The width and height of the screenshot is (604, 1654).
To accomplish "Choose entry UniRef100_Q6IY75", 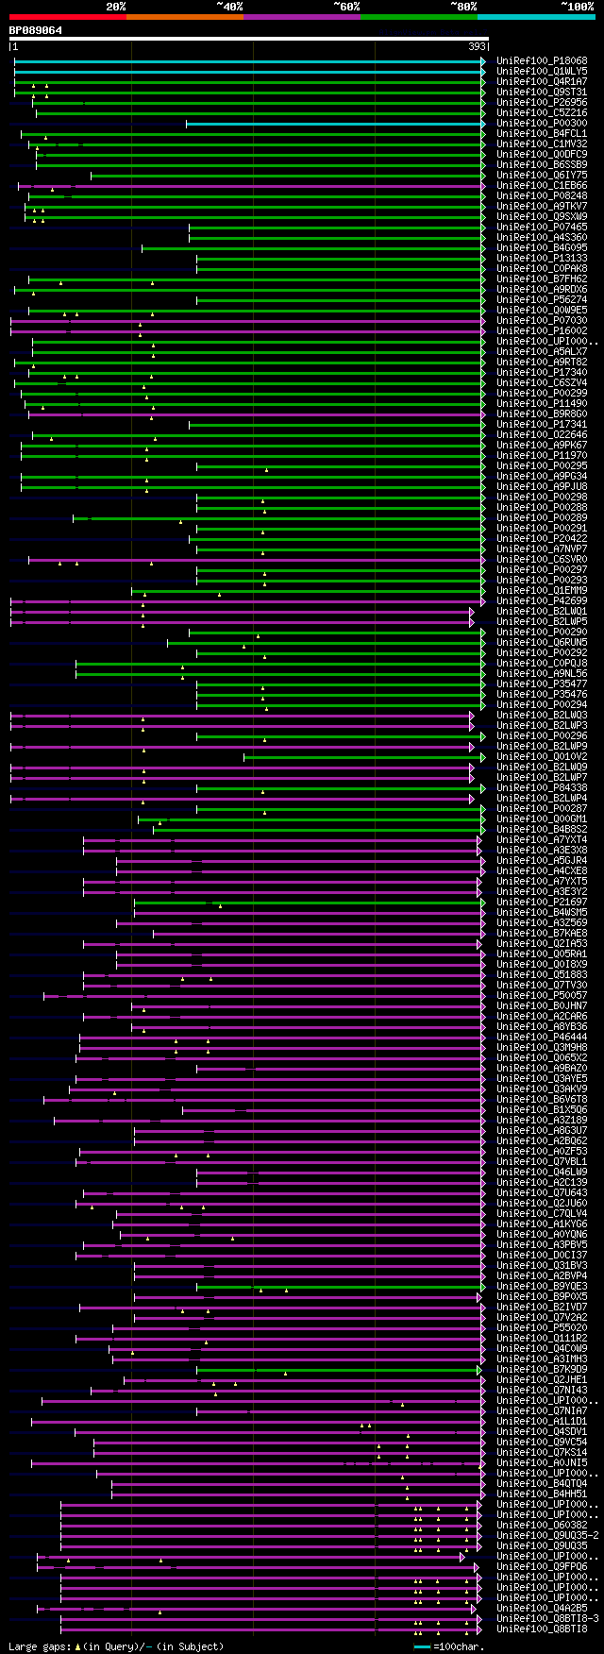I will [x=542, y=175].
